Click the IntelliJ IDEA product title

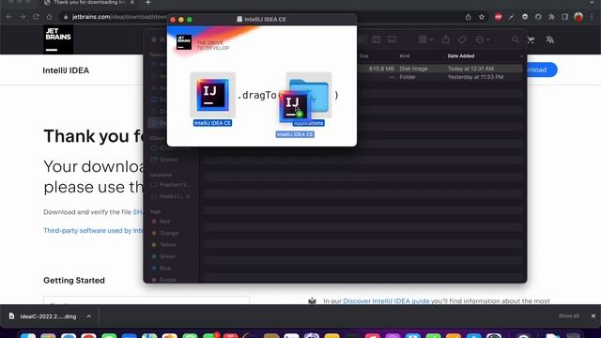tap(66, 70)
